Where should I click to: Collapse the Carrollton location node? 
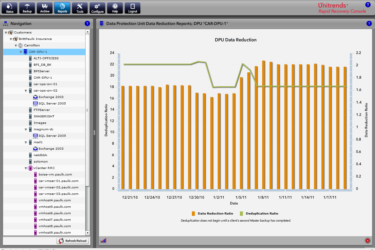pos(16,45)
